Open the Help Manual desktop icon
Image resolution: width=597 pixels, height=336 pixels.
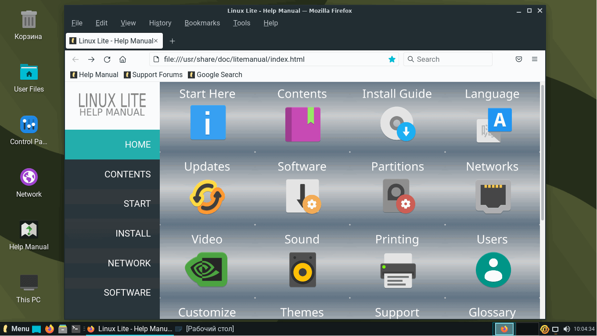tap(29, 236)
